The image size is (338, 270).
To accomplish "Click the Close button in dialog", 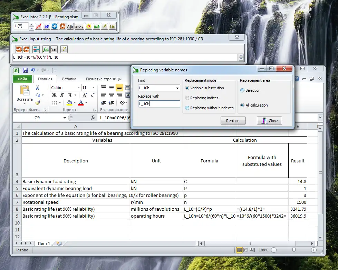I will tap(269, 121).
